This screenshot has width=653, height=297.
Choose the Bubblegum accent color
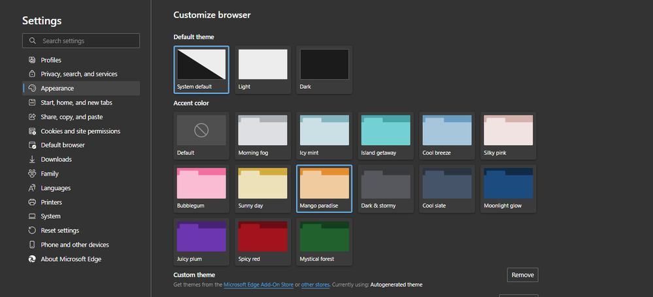(x=201, y=189)
